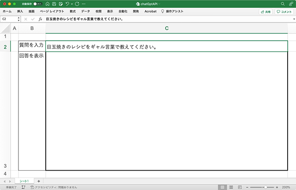The height and width of the screenshot is (190, 296).
Task: Click the Undo arrow icon
Action: (x=68, y=4)
